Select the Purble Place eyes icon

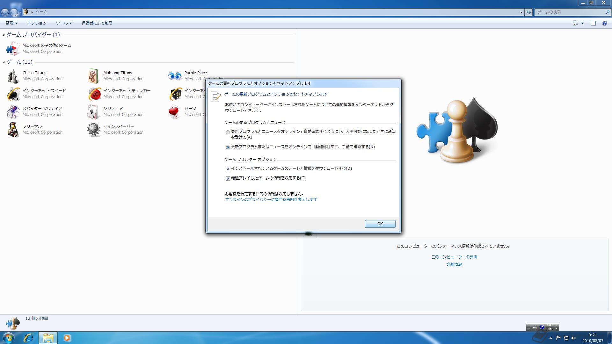[175, 76]
